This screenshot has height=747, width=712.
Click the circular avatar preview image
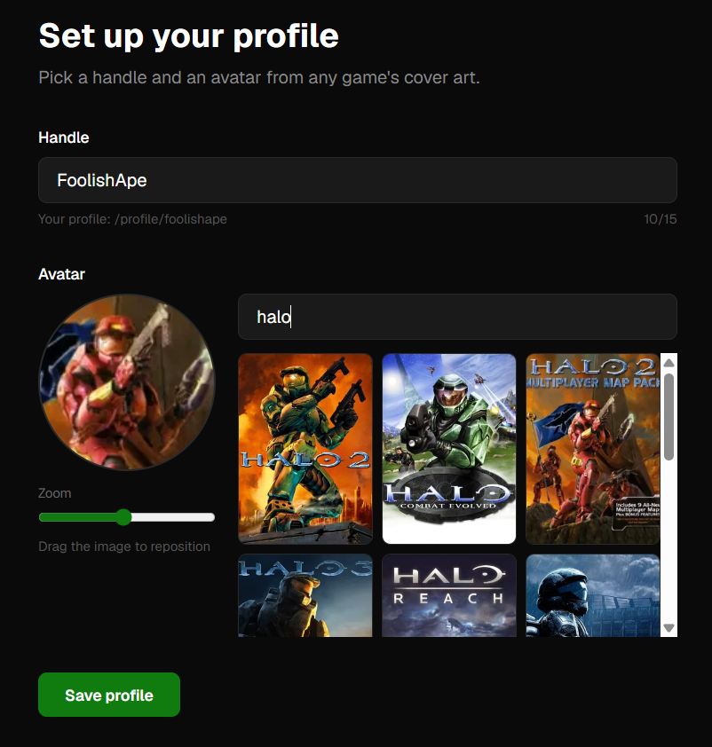point(127,382)
